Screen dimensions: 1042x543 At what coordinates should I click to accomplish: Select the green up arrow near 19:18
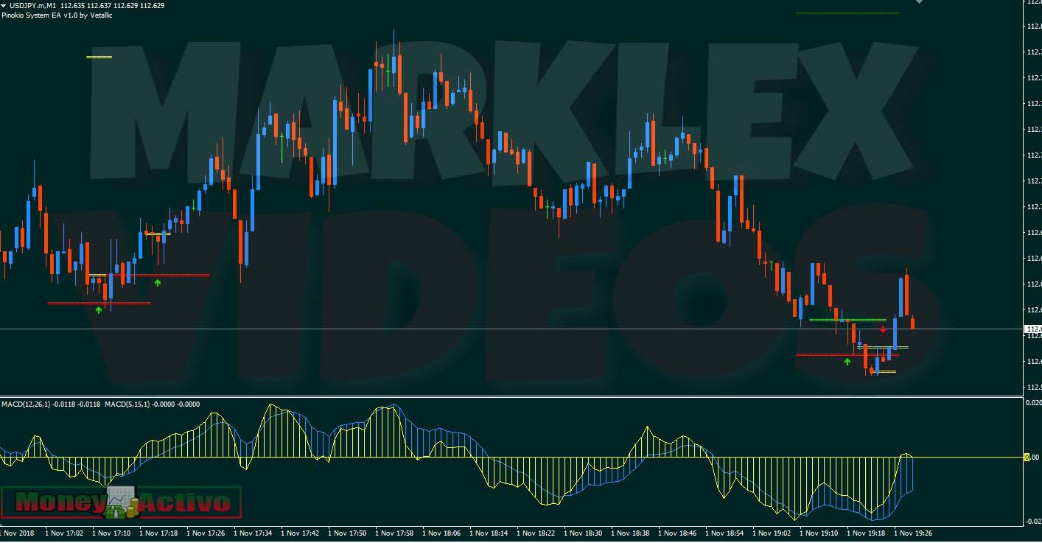point(847,361)
